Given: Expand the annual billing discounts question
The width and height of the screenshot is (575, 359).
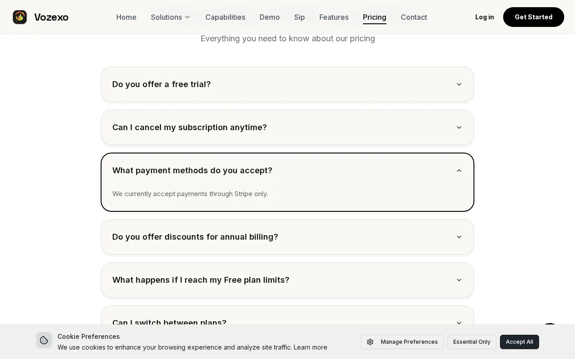Looking at the screenshot, I should pyautogui.click(x=287, y=237).
